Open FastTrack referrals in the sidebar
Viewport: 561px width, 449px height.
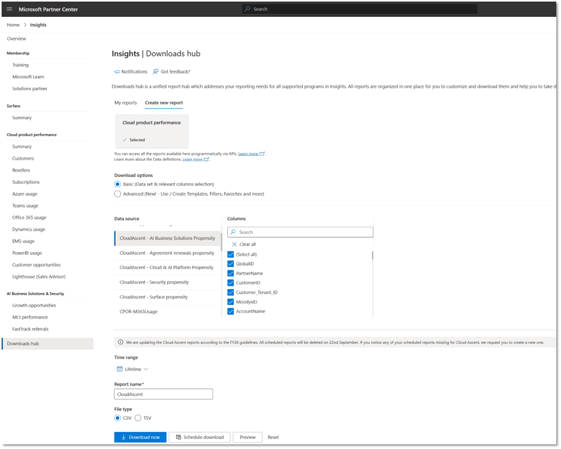[31, 329]
